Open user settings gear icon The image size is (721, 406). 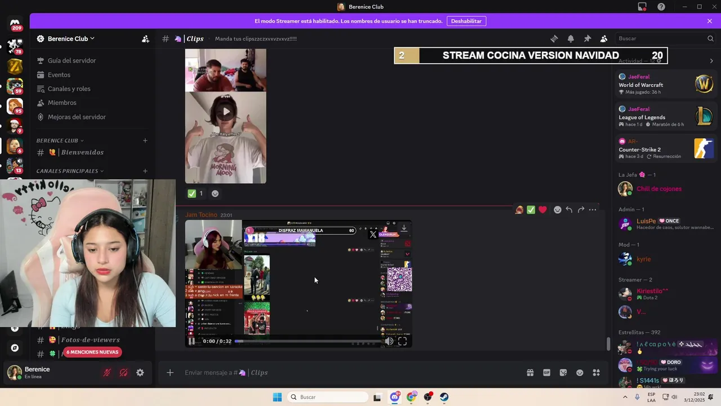coord(140,373)
